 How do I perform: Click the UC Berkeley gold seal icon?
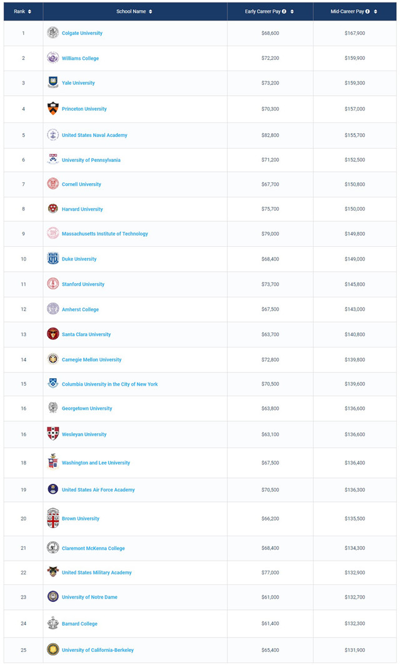pos(52,649)
